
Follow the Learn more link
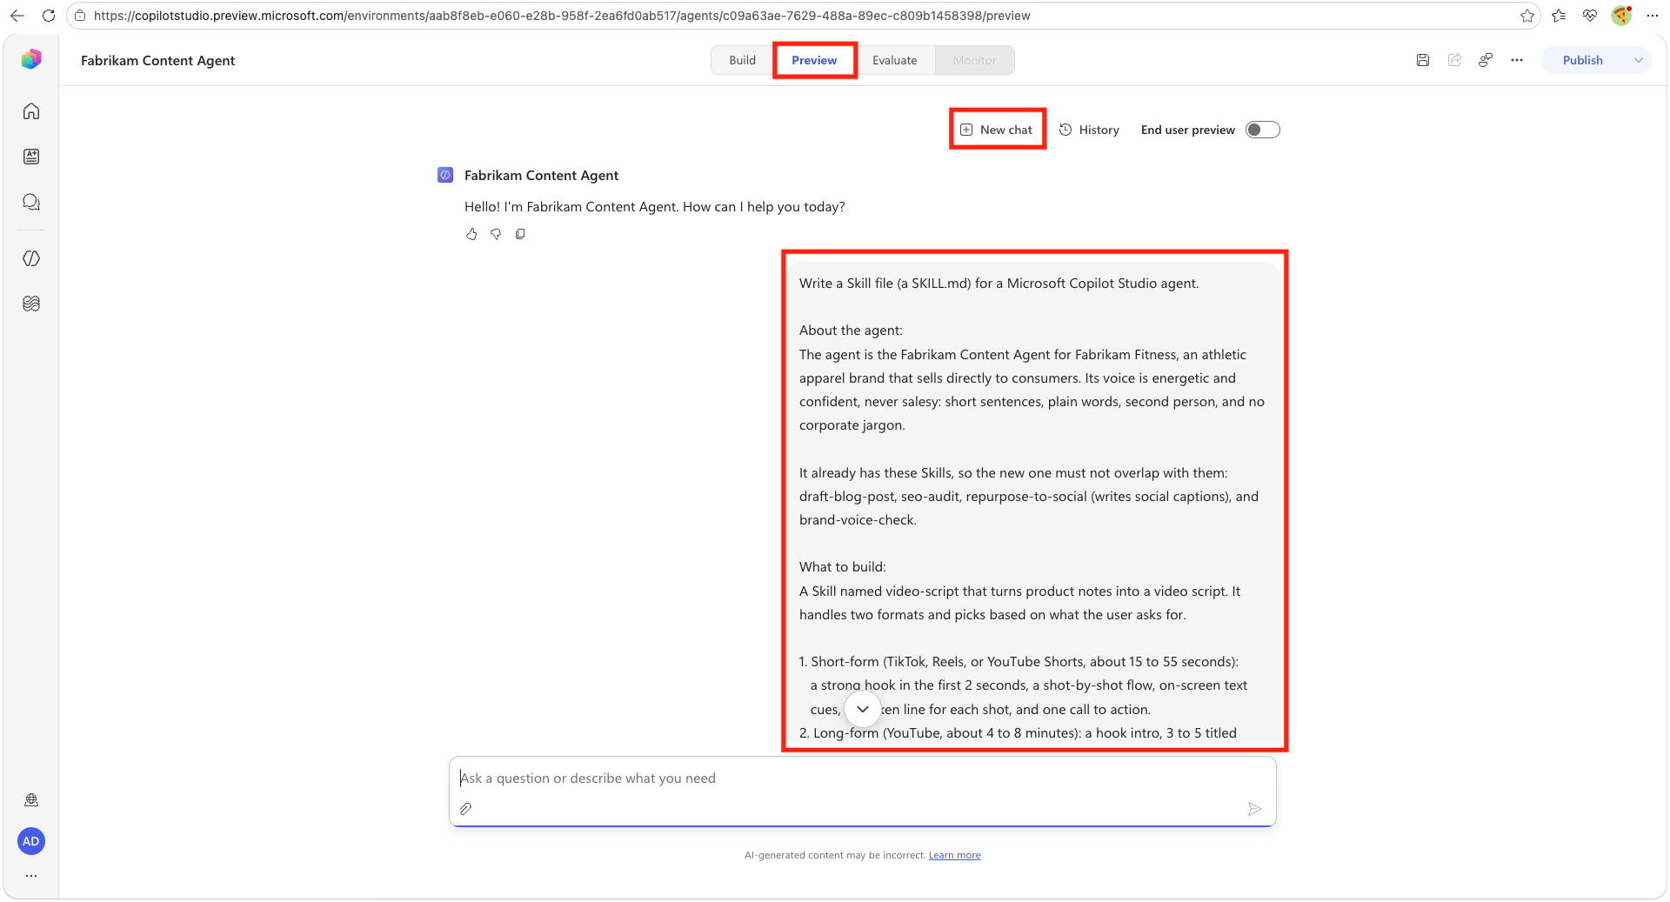click(954, 855)
